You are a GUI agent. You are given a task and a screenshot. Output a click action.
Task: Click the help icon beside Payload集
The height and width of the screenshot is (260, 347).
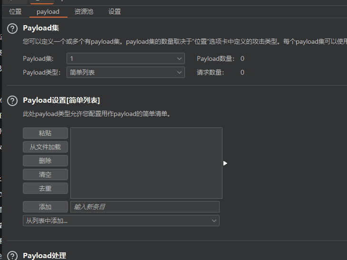pyautogui.click(x=13, y=29)
